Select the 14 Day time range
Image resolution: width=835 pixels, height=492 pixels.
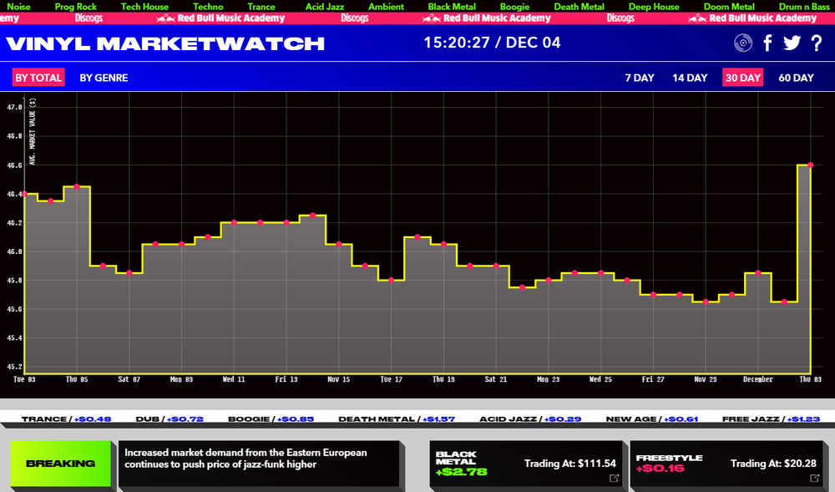(x=690, y=78)
